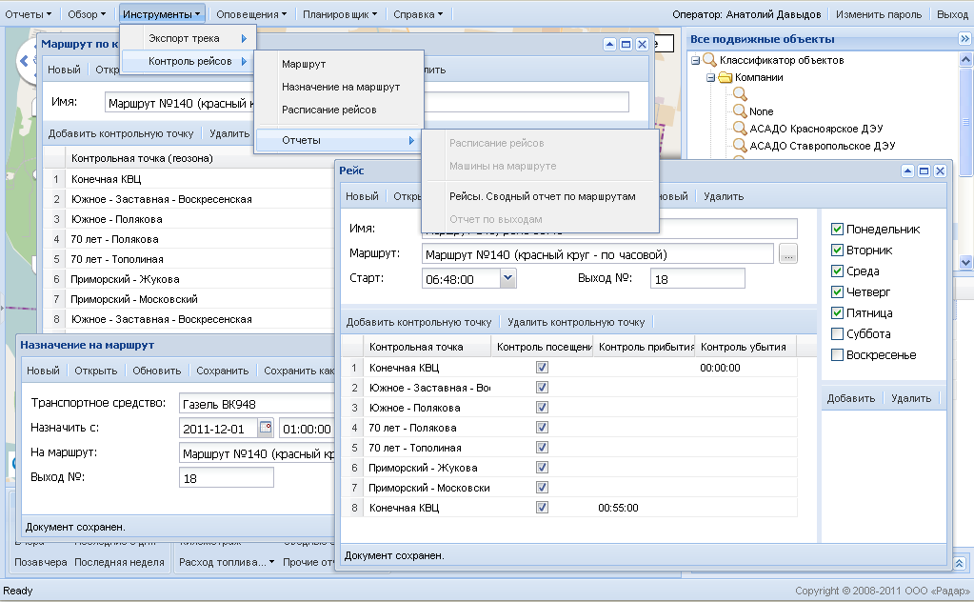Click Сохранить in Назначение на маршрут toolbar

[223, 371]
